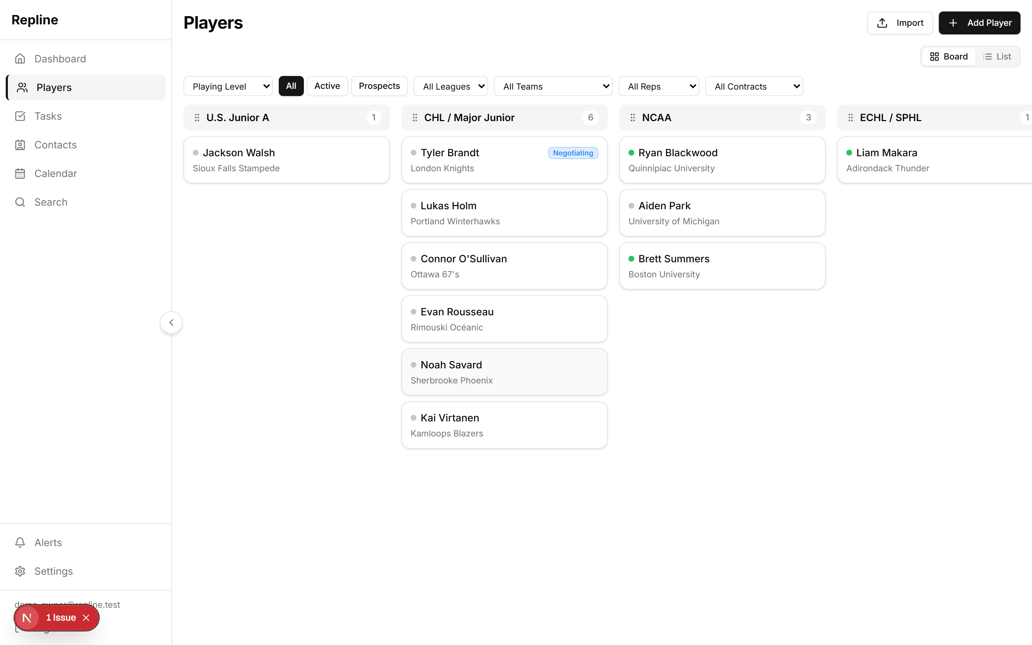Open Alerts via the bell icon
This screenshot has width=1032, height=645.
pyautogui.click(x=20, y=542)
